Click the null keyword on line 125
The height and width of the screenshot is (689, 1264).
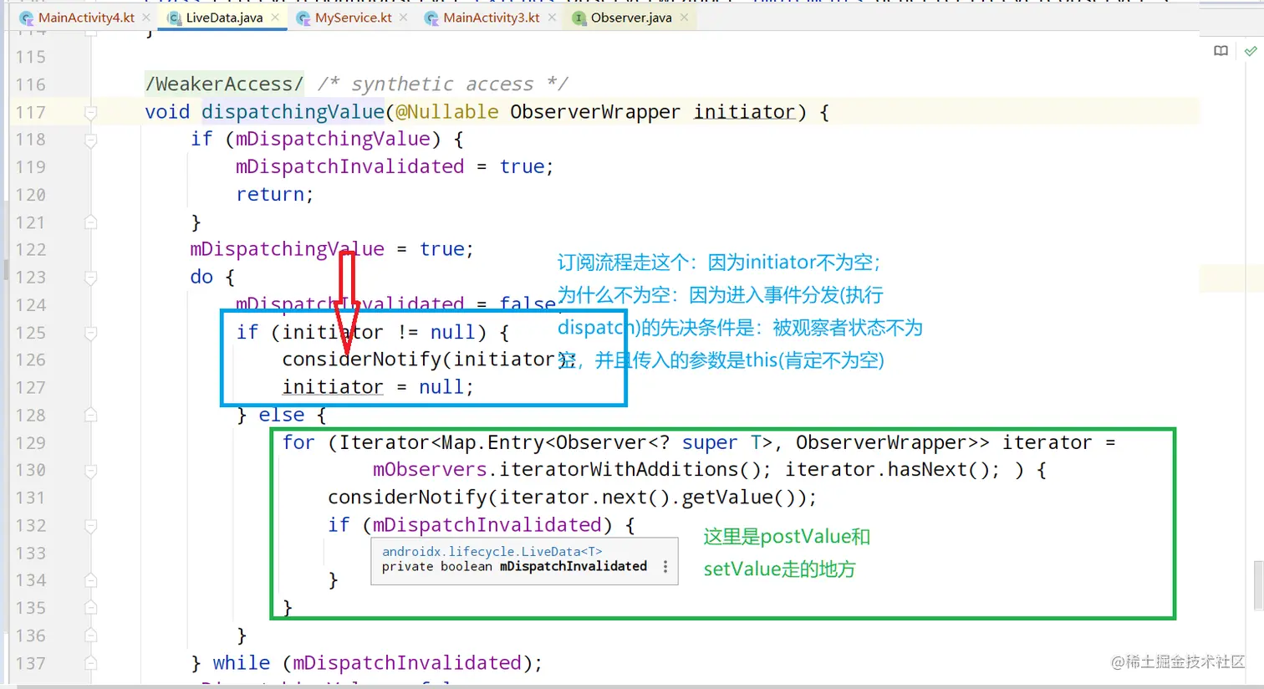click(452, 333)
